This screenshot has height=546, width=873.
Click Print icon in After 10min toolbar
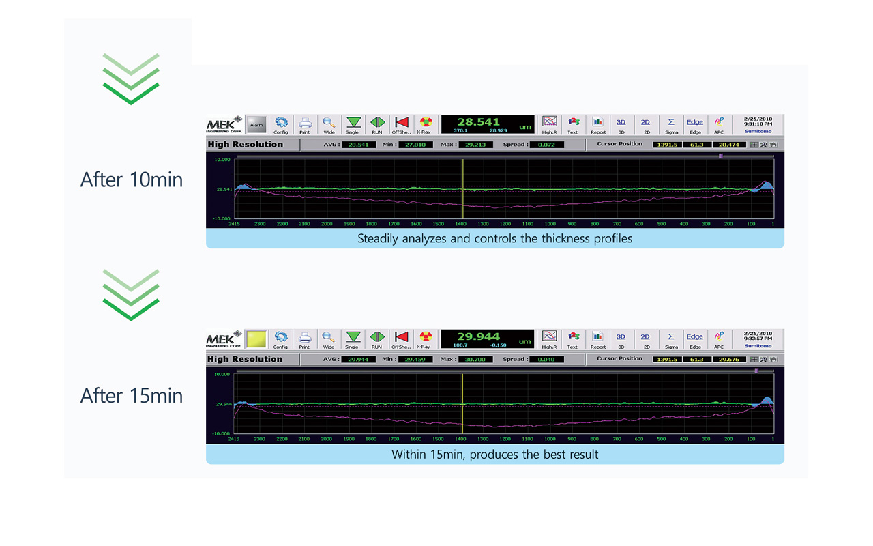pos(305,124)
